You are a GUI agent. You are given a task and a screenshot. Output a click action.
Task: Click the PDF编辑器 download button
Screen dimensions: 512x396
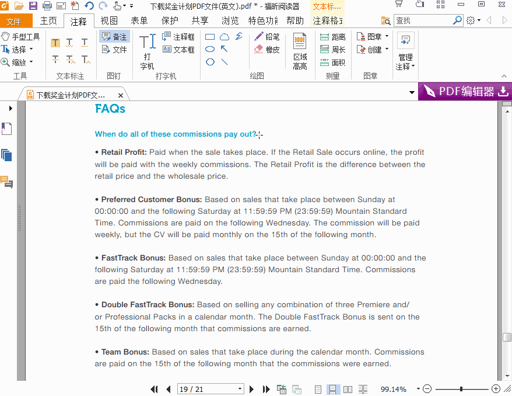pos(465,91)
